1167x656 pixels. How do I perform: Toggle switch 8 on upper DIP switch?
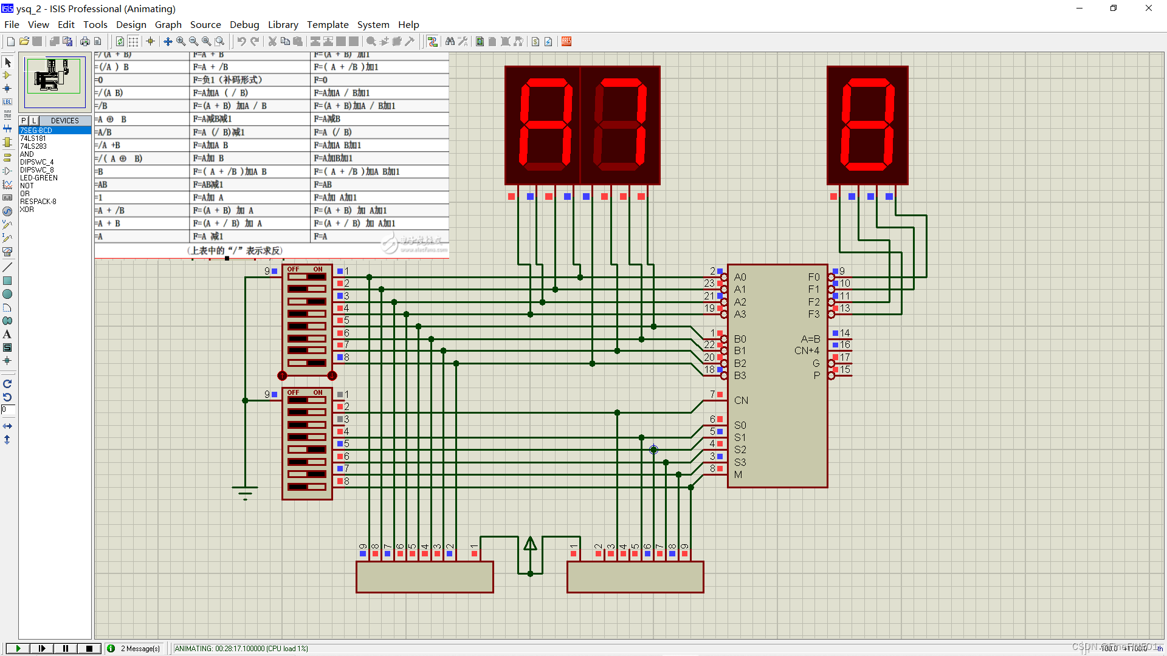click(306, 363)
